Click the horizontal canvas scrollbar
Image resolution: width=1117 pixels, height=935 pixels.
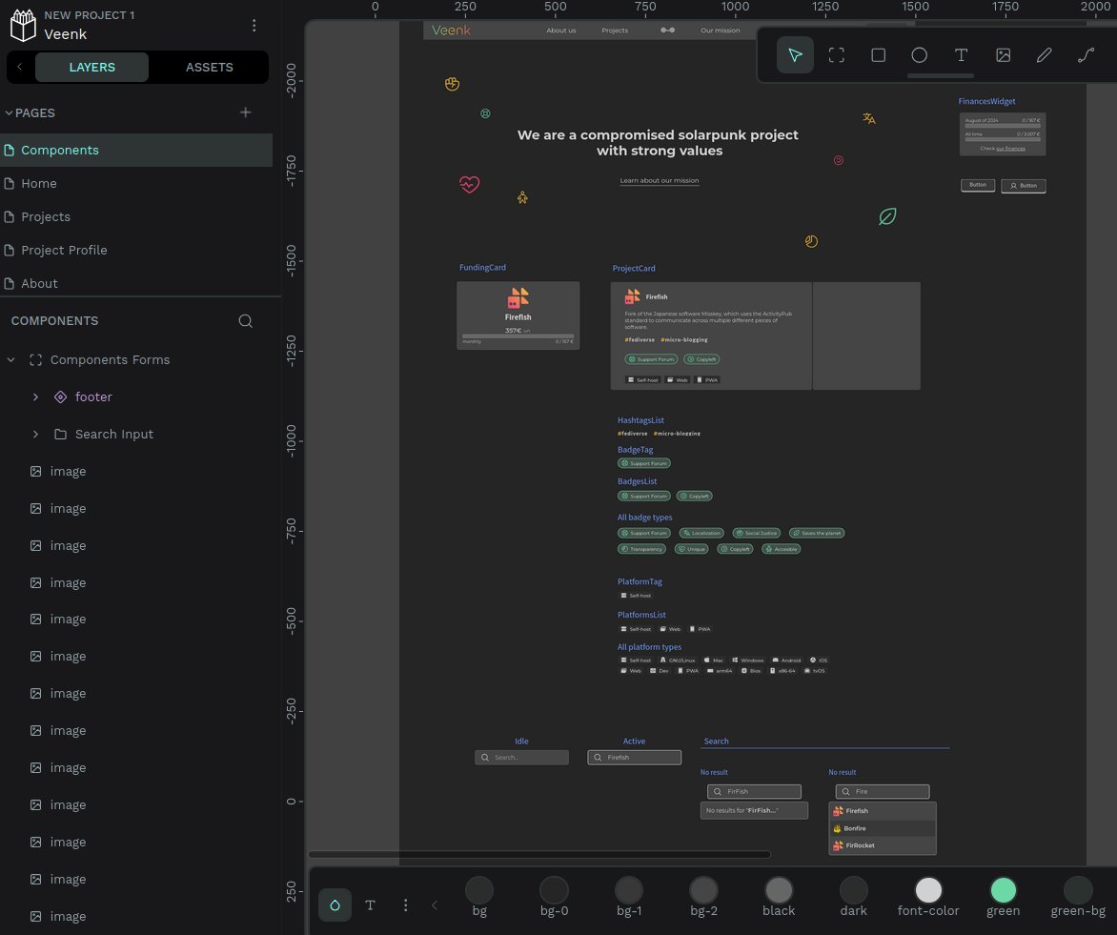coord(539,854)
